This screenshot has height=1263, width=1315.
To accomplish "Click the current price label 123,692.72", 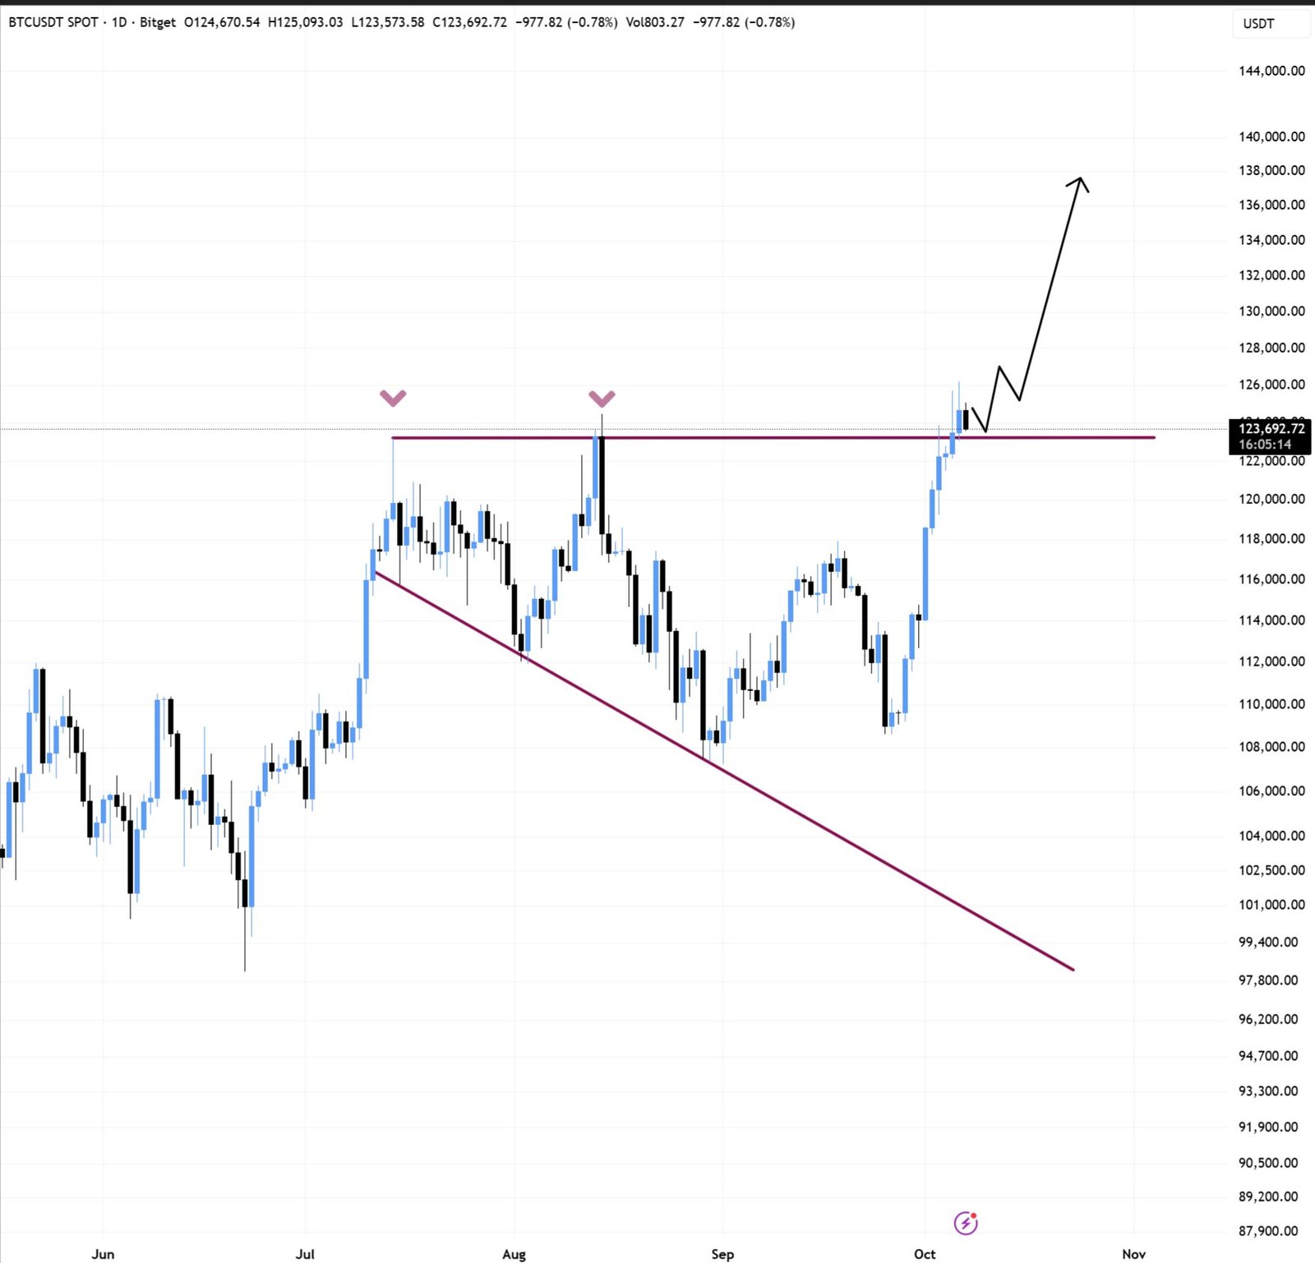I will pos(1271,428).
